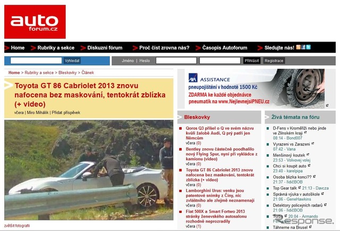
Task: Open external link icon next to Menšinový koutek
Action: tap(308, 154)
